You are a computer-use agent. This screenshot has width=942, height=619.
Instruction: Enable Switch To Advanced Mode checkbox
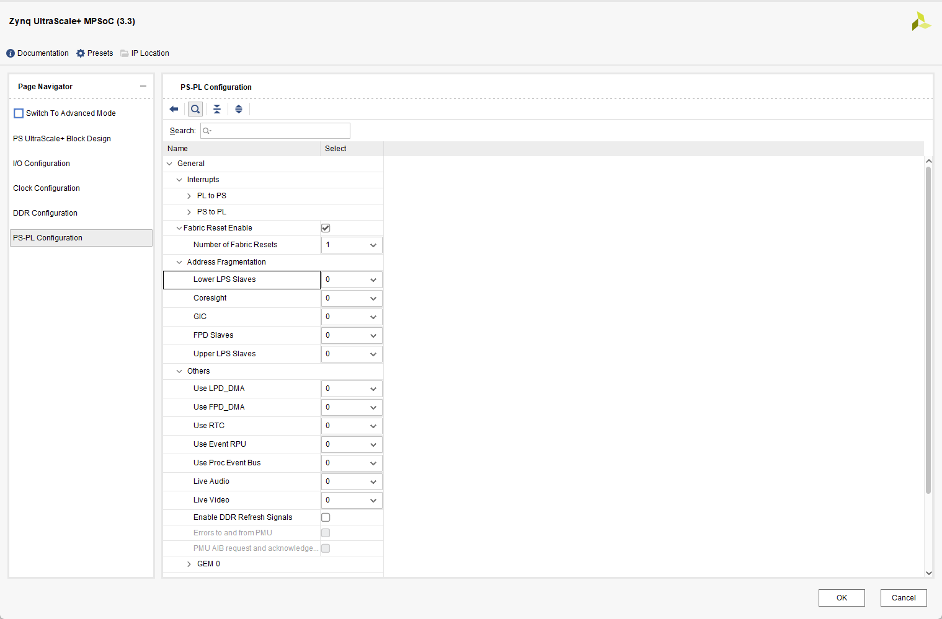pyautogui.click(x=19, y=113)
